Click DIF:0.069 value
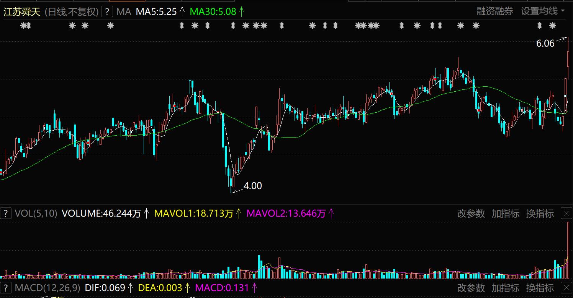This screenshot has height=298, width=573. pyautogui.click(x=105, y=288)
